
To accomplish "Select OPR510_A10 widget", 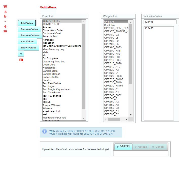I will 116,66.
